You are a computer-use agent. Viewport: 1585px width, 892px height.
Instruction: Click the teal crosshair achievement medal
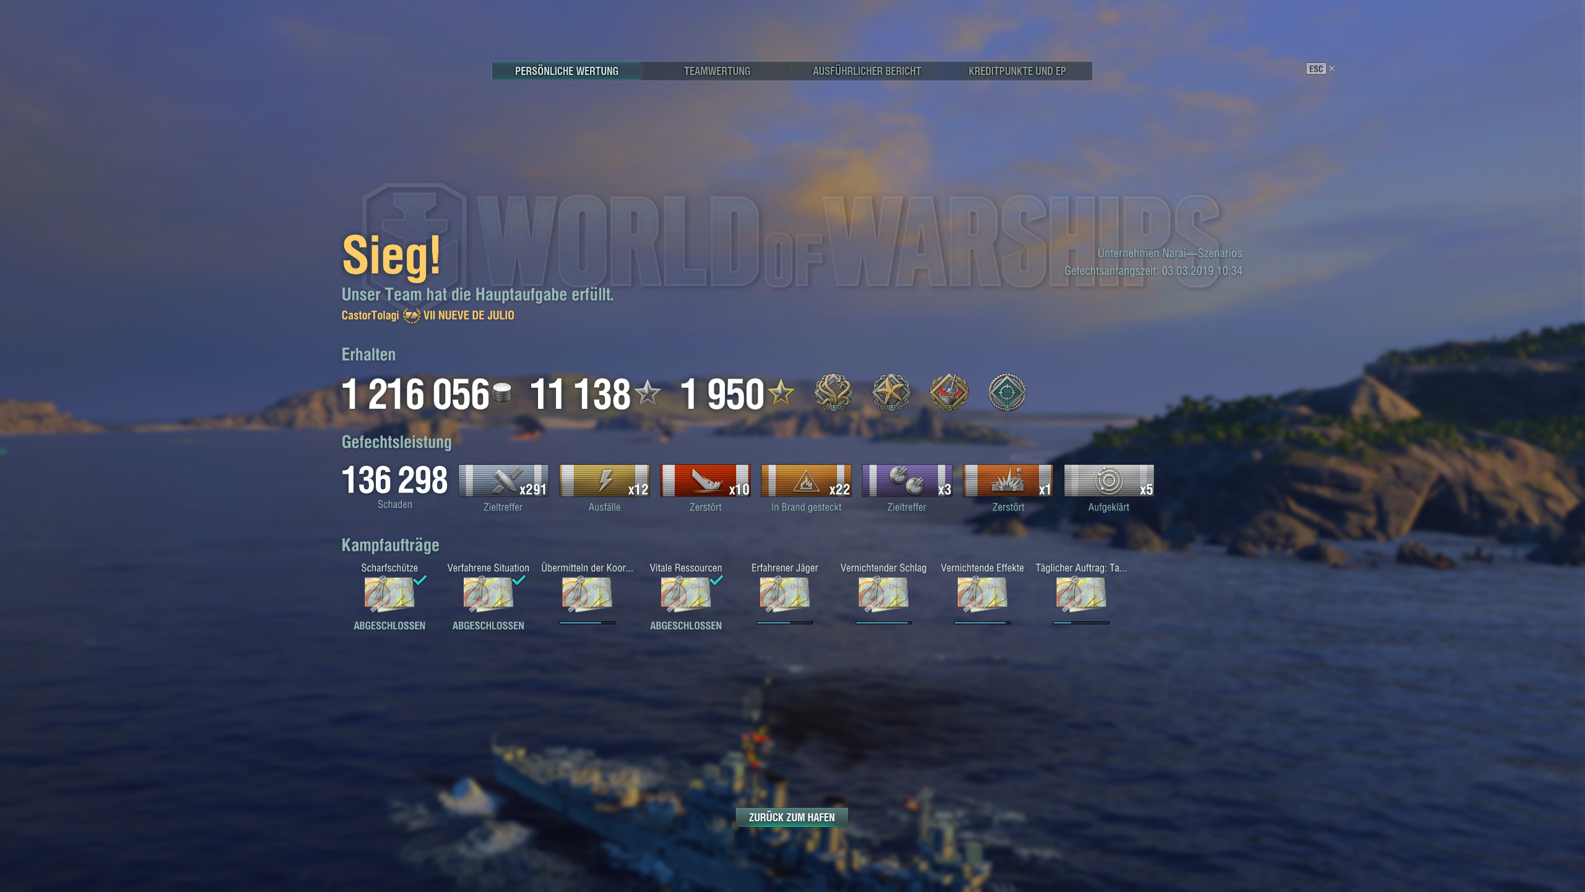click(x=1007, y=392)
